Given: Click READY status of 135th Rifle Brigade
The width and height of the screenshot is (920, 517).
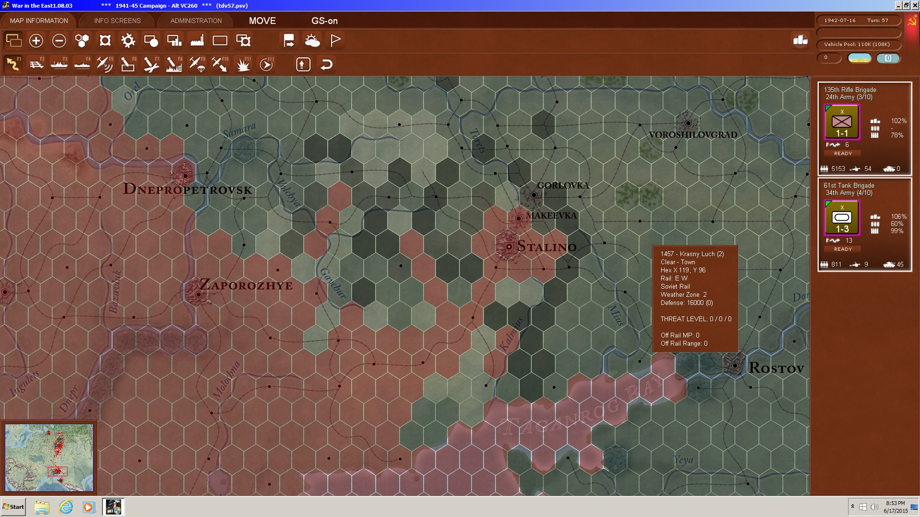Looking at the screenshot, I should pos(843,154).
